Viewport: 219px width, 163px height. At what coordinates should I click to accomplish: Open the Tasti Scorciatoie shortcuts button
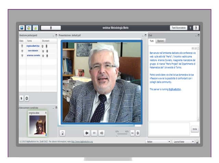pyautogui.click(x=179, y=28)
